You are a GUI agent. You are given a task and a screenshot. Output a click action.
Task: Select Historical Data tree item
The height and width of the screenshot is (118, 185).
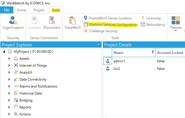pos(30,93)
